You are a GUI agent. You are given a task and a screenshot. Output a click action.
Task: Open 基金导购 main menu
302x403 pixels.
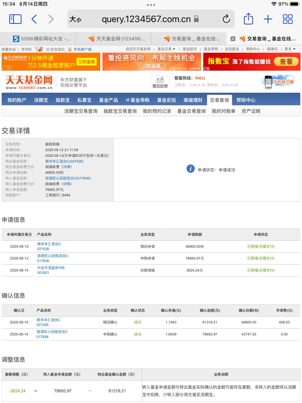click(137, 100)
